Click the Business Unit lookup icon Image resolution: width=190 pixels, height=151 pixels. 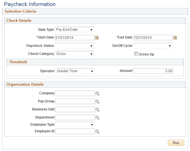coord(97,110)
